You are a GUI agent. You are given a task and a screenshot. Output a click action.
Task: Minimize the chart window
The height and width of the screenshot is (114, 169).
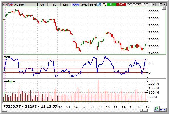click(157, 4)
